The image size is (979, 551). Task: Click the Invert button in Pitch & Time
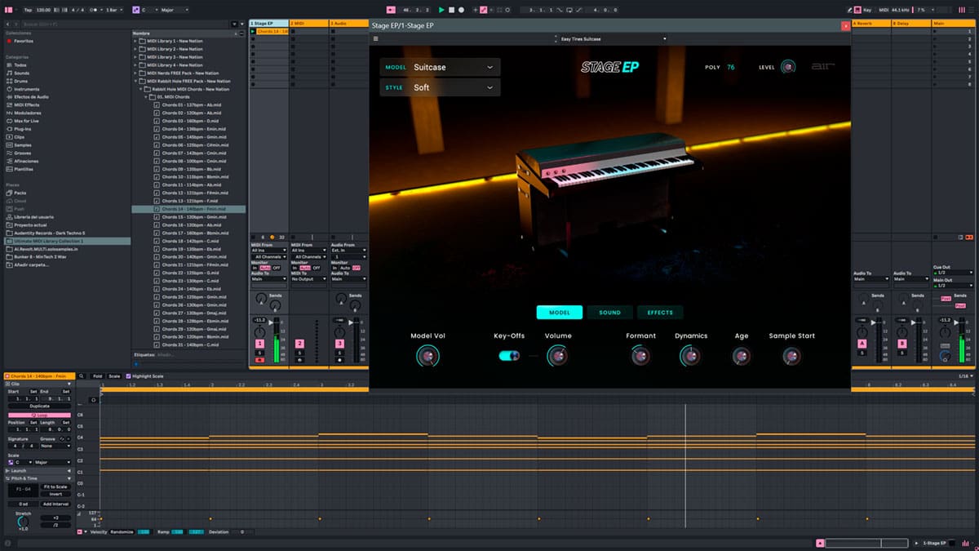point(55,494)
